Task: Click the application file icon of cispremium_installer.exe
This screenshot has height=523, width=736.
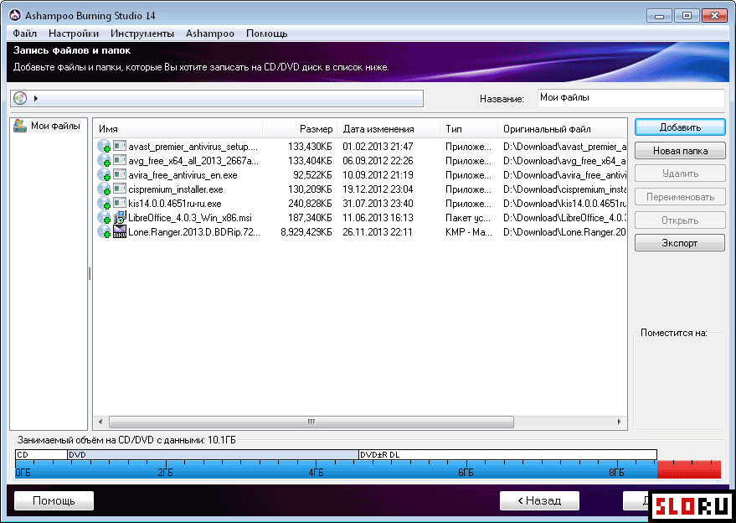Action: (120, 189)
